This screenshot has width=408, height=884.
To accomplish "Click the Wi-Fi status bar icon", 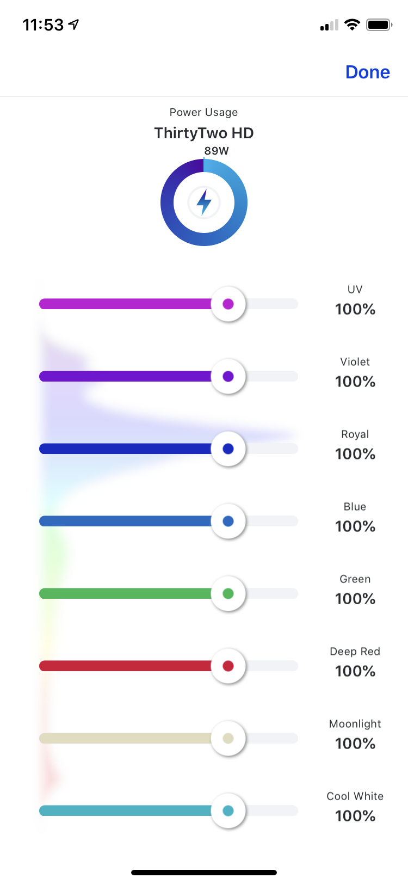I will tap(352, 24).
